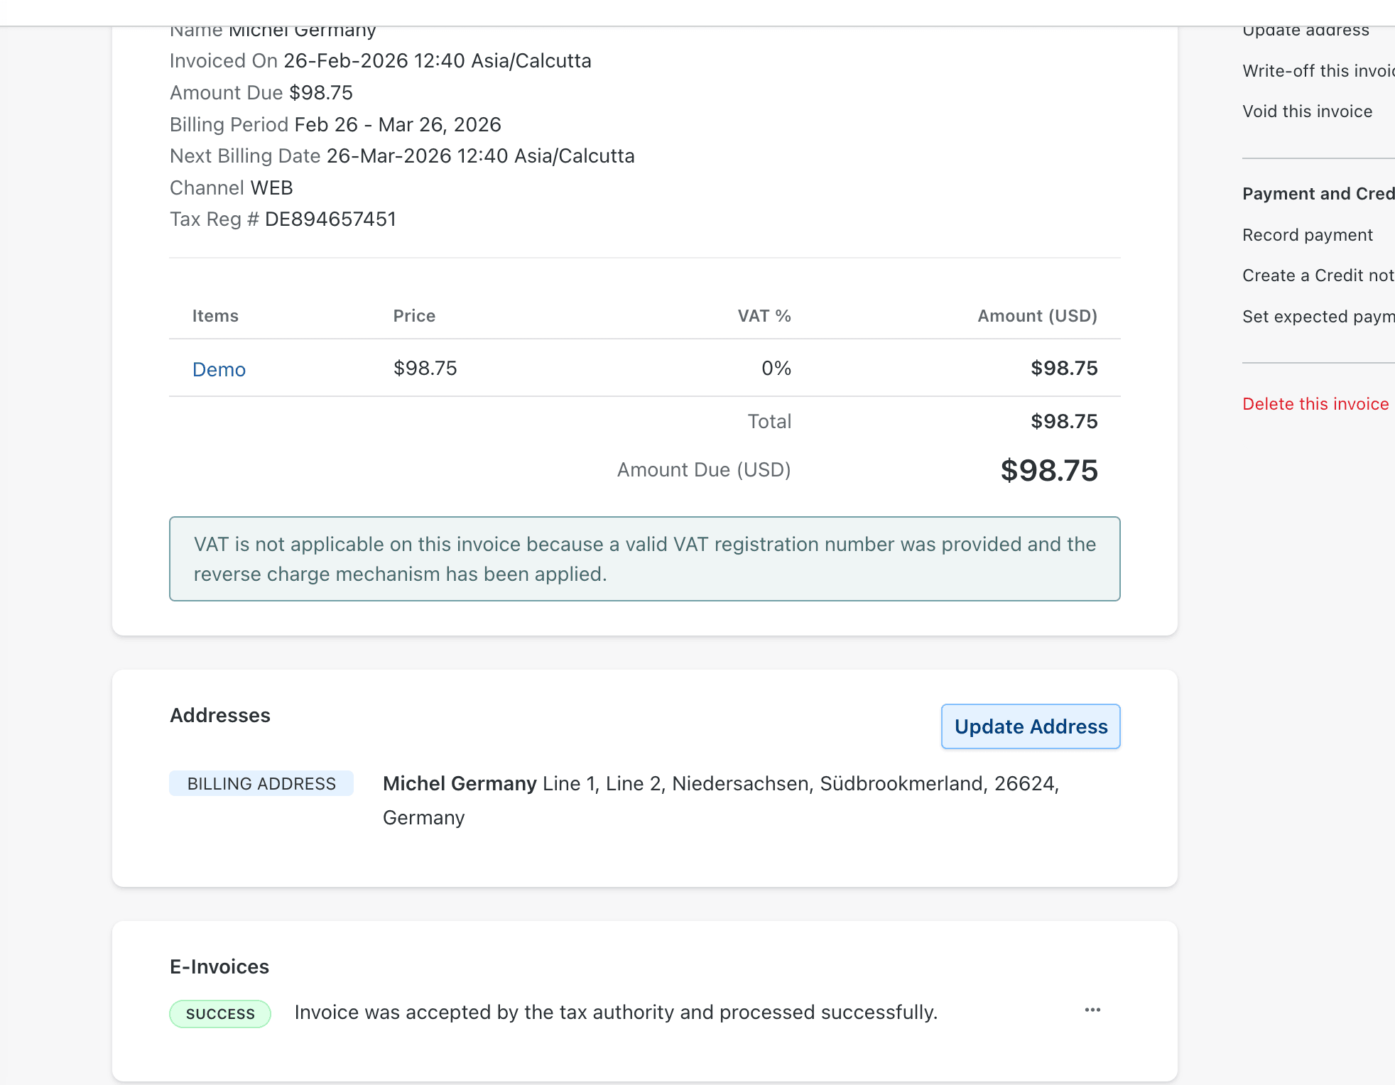Click the E-Invoices section heading

point(219,966)
